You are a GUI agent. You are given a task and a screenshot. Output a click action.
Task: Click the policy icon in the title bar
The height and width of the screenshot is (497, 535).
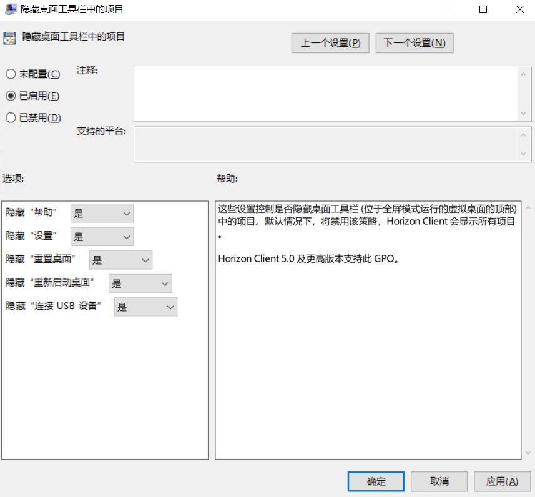(x=9, y=9)
